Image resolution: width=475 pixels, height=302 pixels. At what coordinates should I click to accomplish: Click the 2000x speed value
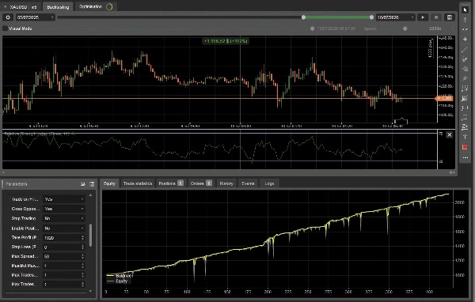click(435, 28)
